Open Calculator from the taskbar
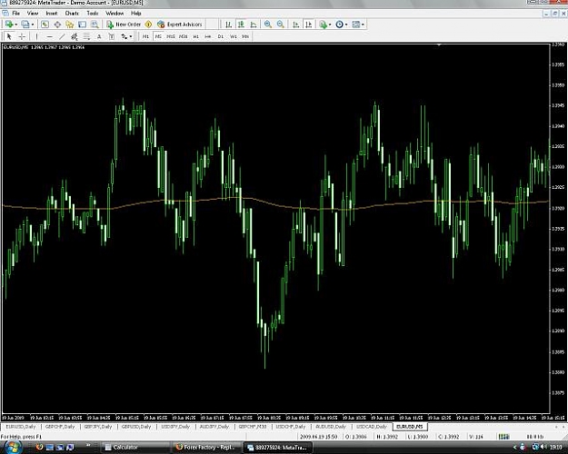The image size is (568, 454). click(135, 448)
